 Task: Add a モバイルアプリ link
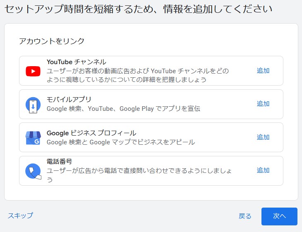pyautogui.click(x=263, y=104)
